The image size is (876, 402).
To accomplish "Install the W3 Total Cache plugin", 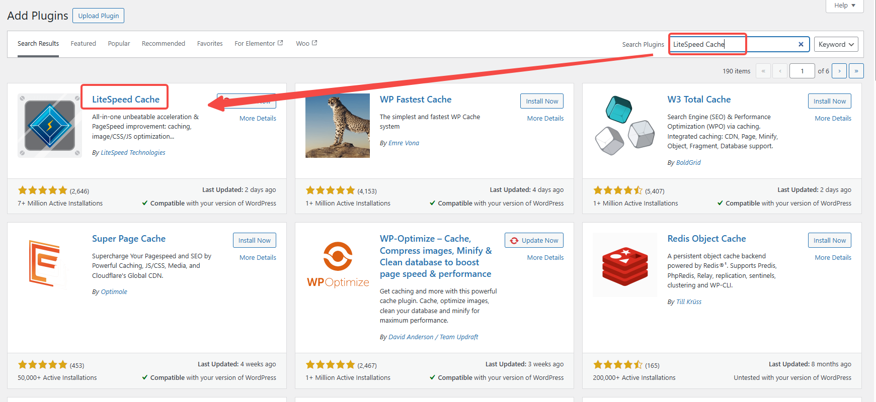I will [830, 101].
